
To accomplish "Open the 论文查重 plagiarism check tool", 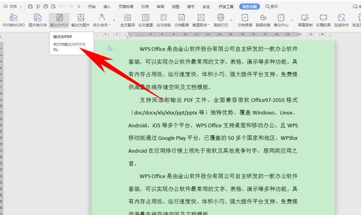I will point(145,20).
